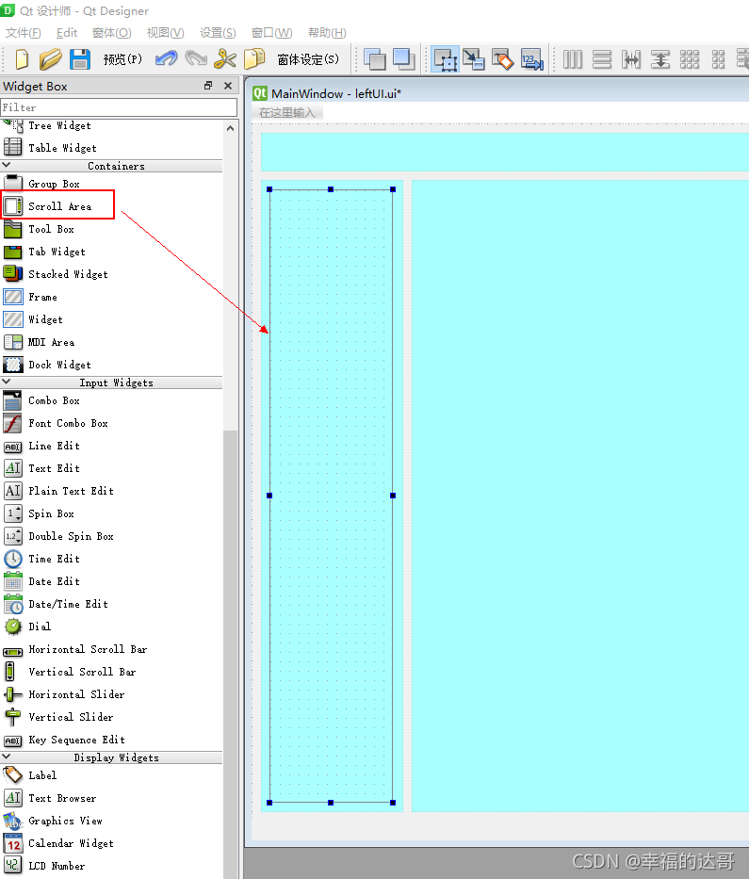Select the Vertical Slider widget
Screen dimensions: 749x879
tap(71, 717)
